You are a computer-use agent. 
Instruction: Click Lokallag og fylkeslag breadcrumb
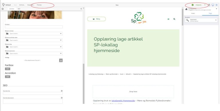pos(96,74)
